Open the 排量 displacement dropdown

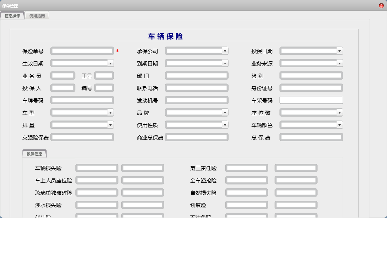(x=111, y=125)
